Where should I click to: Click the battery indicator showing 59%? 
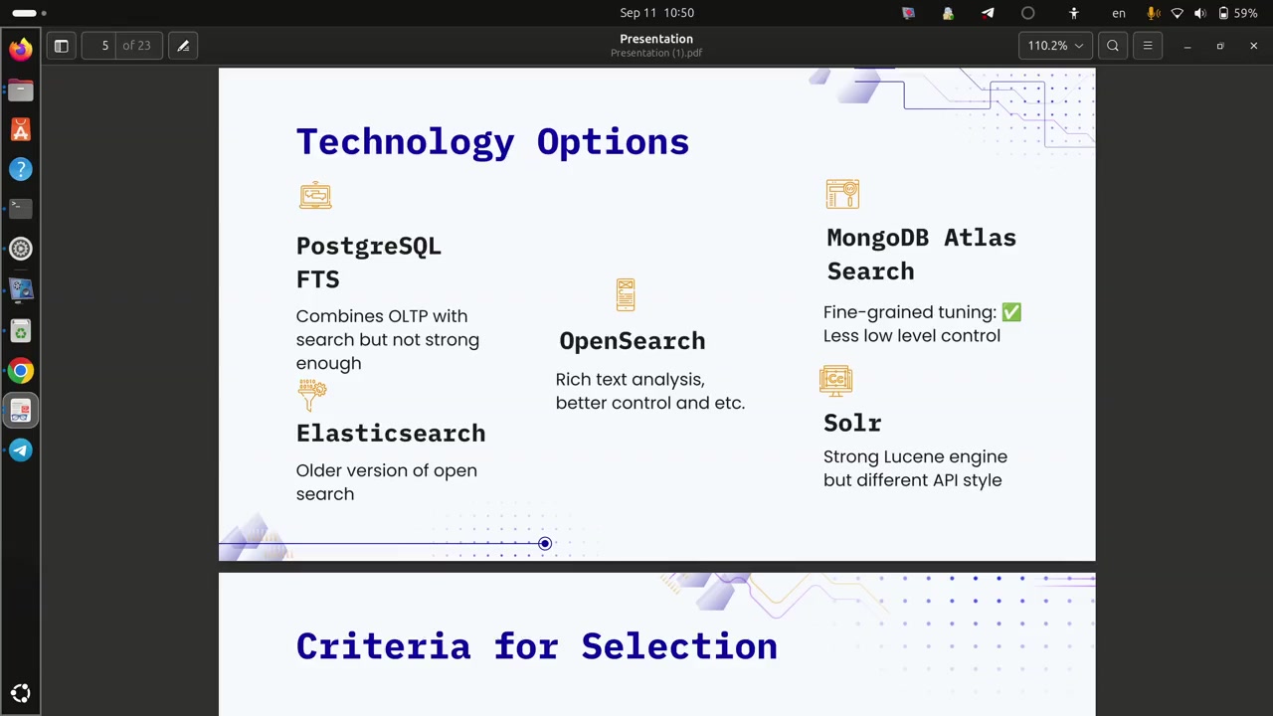tap(1238, 13)
